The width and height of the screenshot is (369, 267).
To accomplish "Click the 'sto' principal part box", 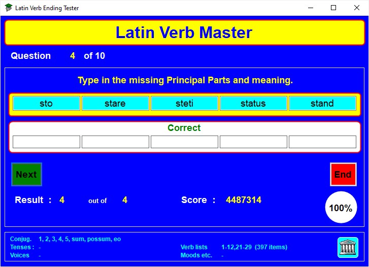I will point(46,104).
